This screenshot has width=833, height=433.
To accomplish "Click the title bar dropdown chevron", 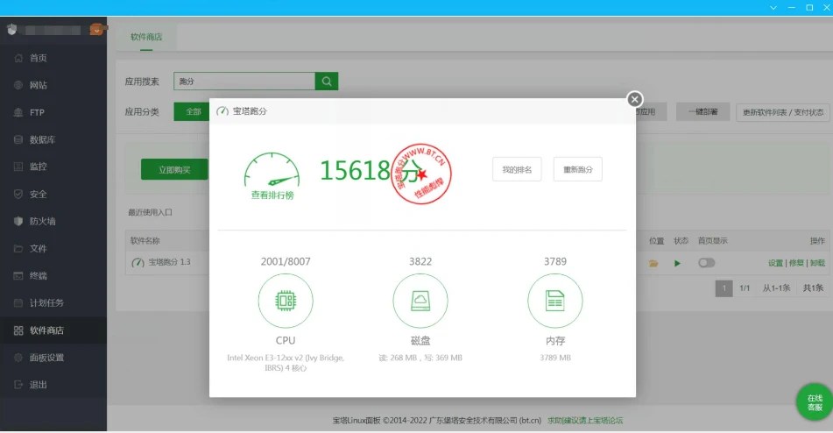I will pos(773,7).
